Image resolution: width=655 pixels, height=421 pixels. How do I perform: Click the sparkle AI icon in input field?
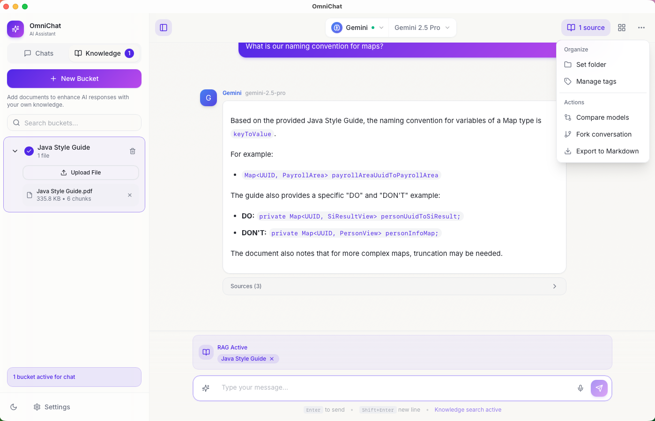(x=206, y=388)
